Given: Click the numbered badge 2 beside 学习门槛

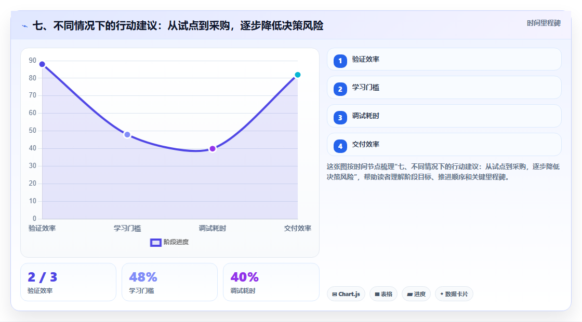Looking at the screenshot, I should click(340, 89).
